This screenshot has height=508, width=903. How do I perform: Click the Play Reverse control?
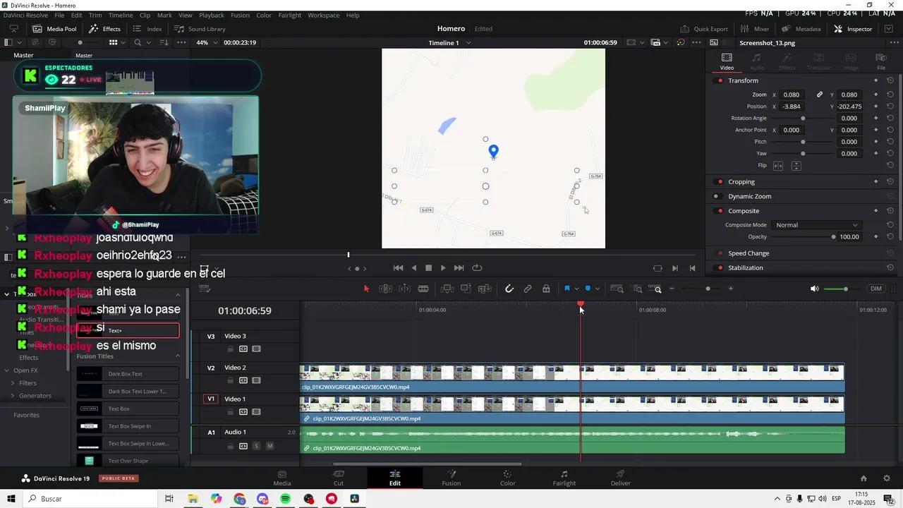pos(413,268)
